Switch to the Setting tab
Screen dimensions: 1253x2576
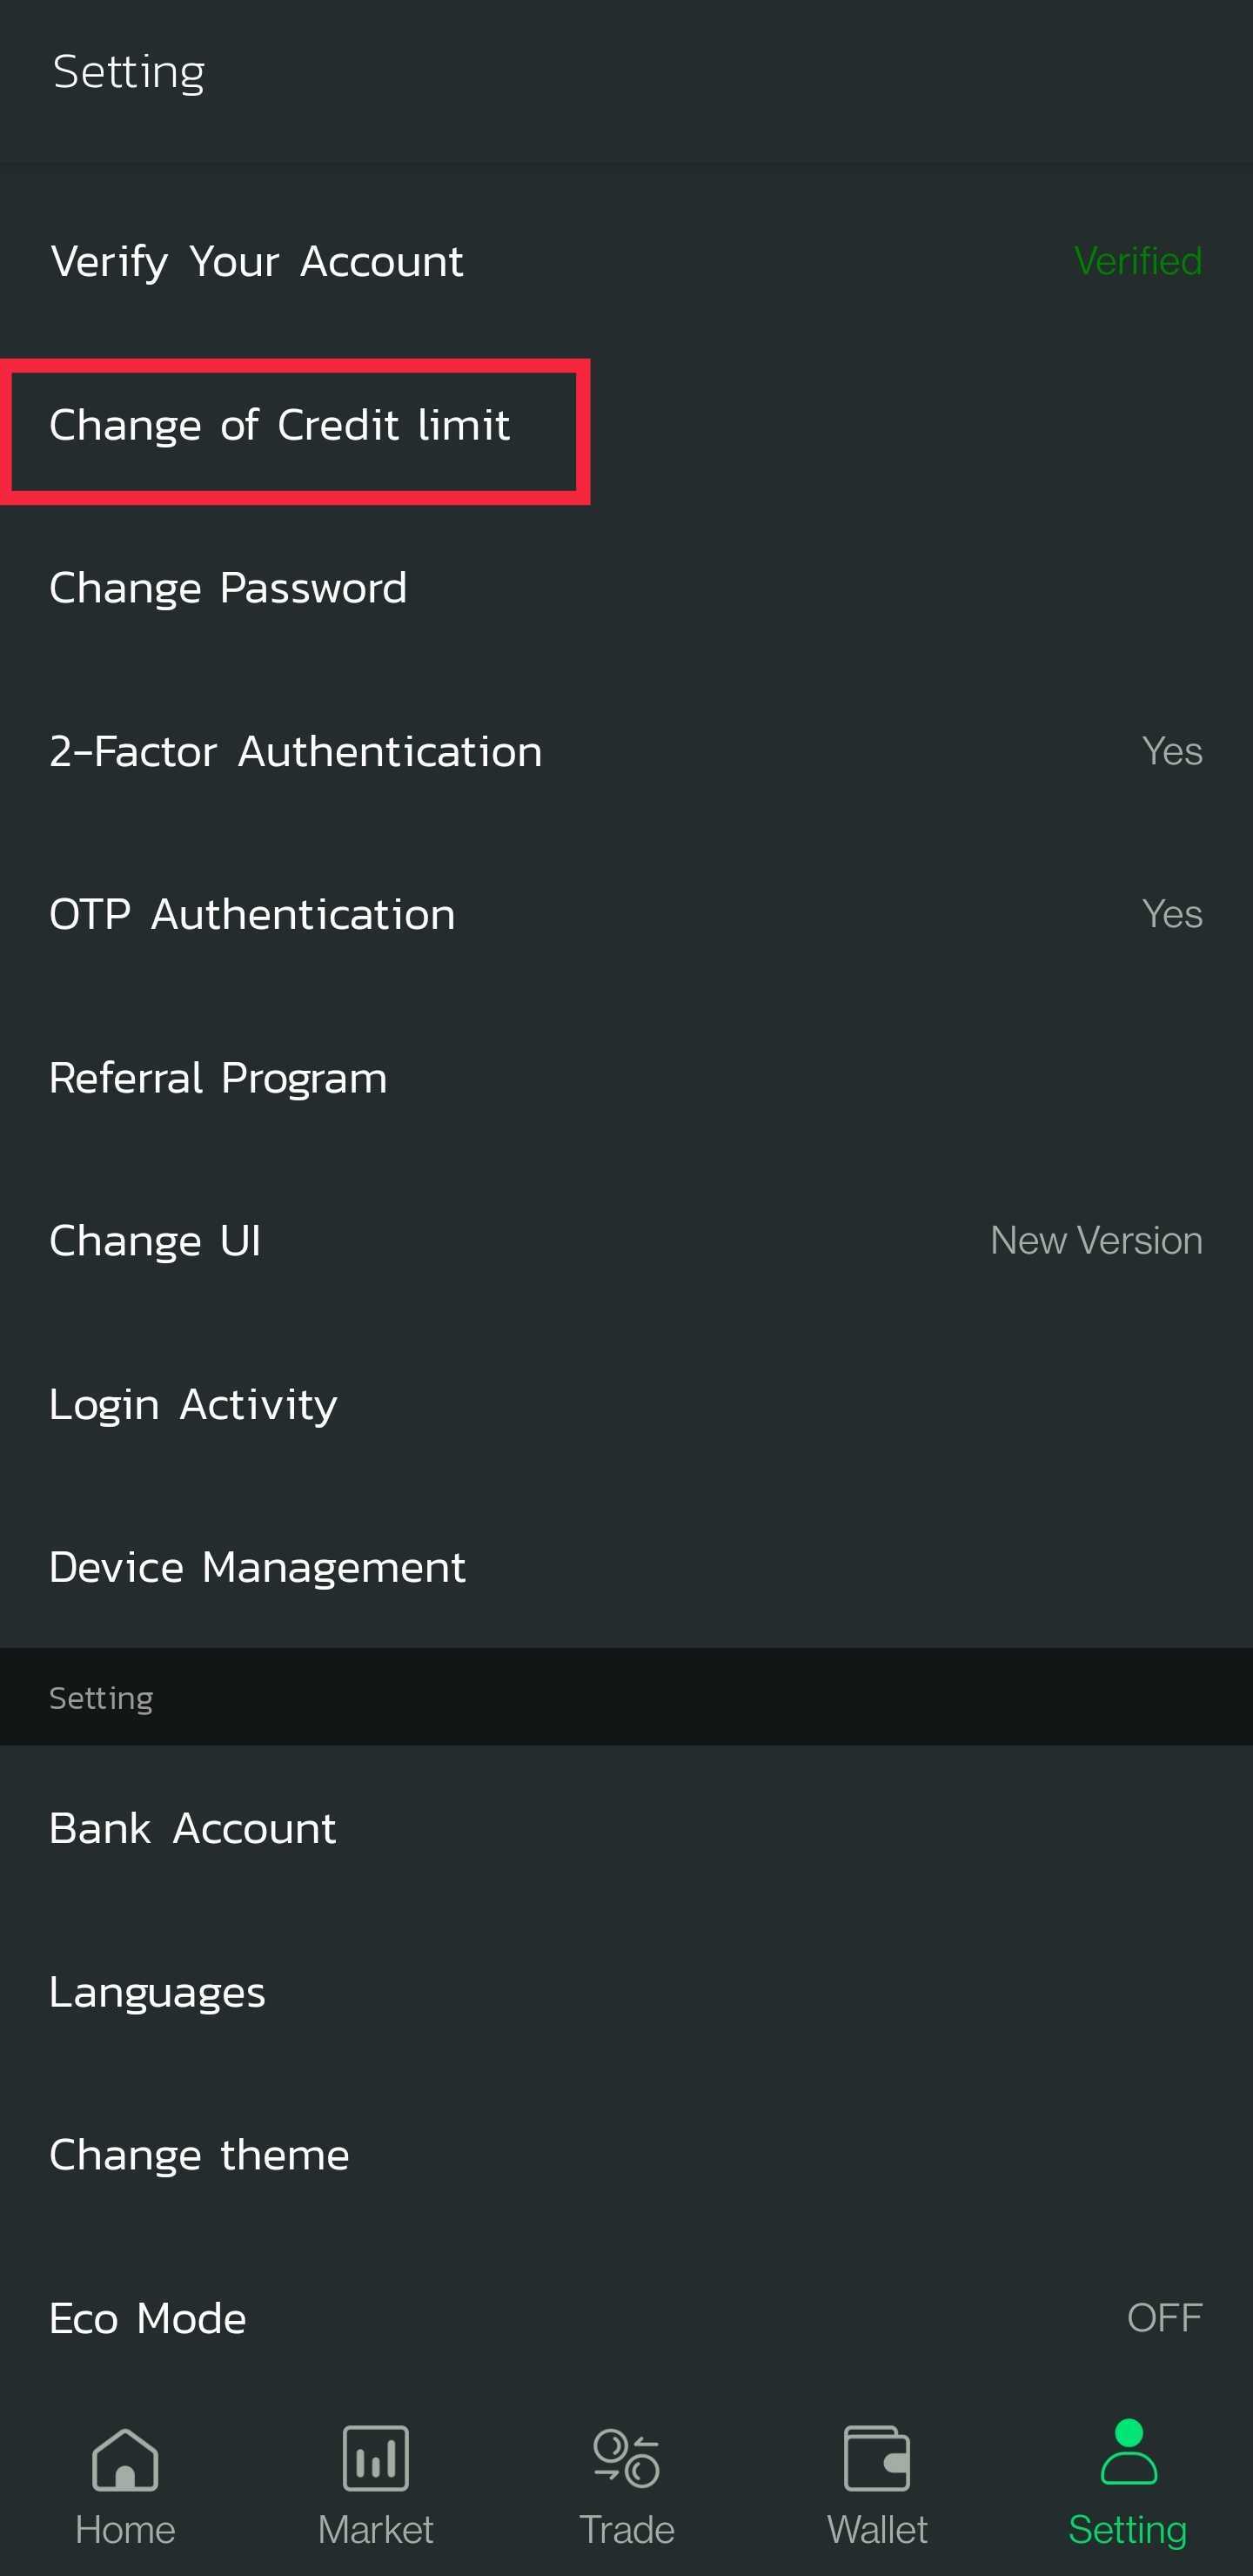coord(1127,2490)
